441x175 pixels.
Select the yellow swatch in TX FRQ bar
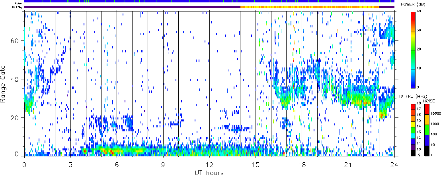(413, 124)
